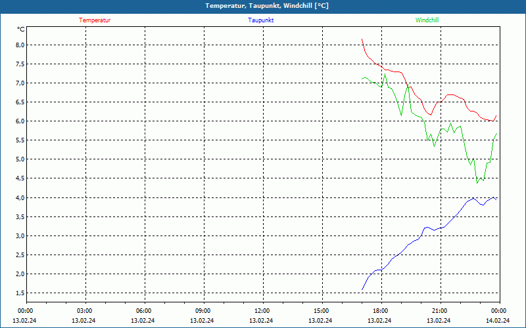Screen dimensions: 526x328
Task: Click the '13.02.24' date below 03:00
Action: click(x=84, y=320)
